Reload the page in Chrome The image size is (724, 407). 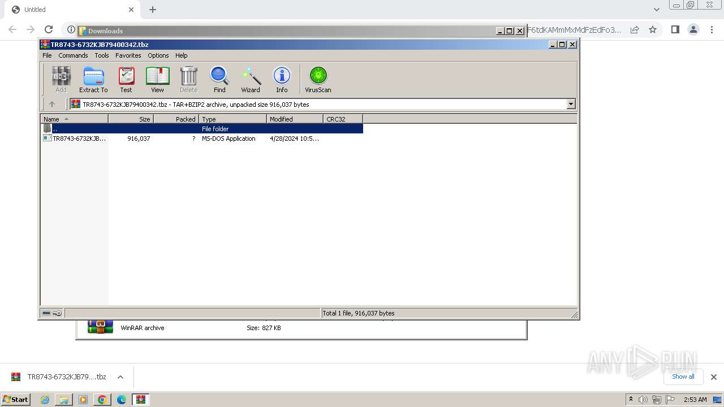click(49, 29)
